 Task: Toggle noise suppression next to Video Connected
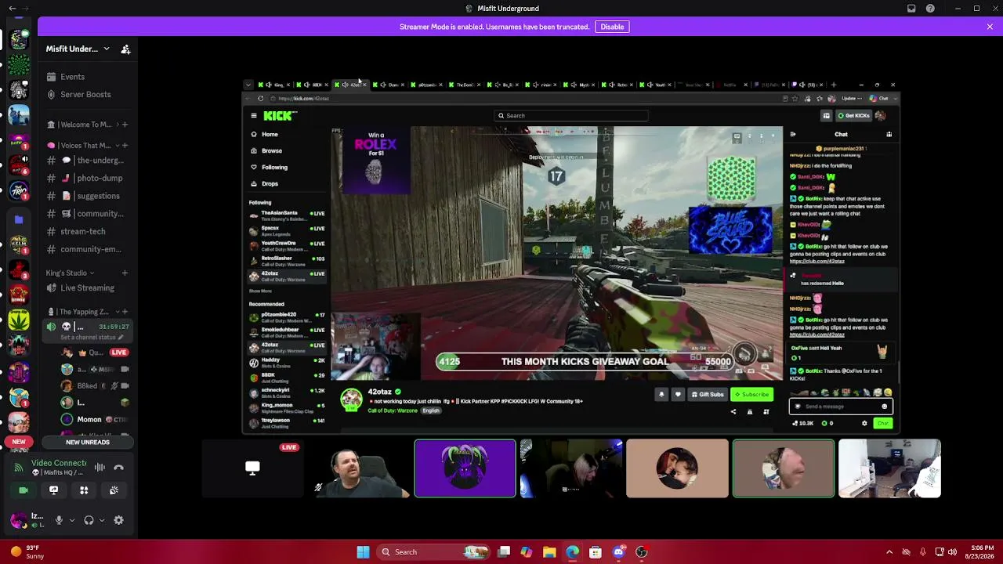click(100, 468)
